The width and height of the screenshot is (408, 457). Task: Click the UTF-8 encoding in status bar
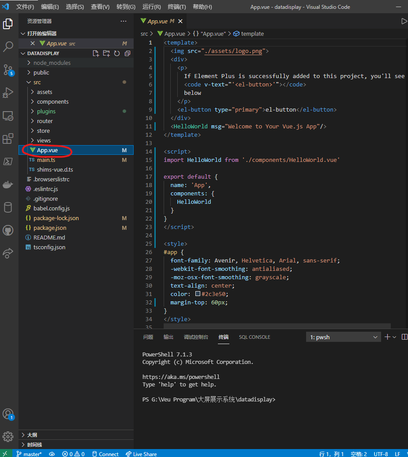(x=381, y=454)
